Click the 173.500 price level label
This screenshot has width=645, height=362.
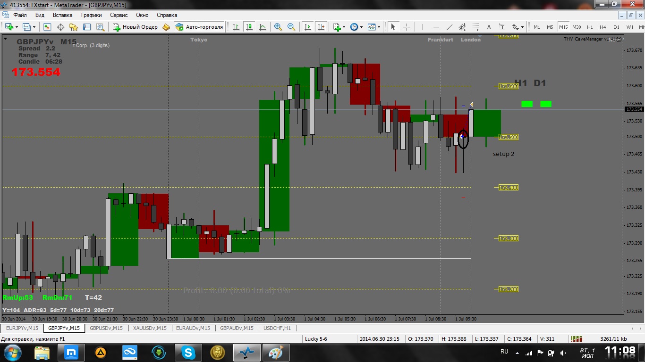(x=509, y=137)
